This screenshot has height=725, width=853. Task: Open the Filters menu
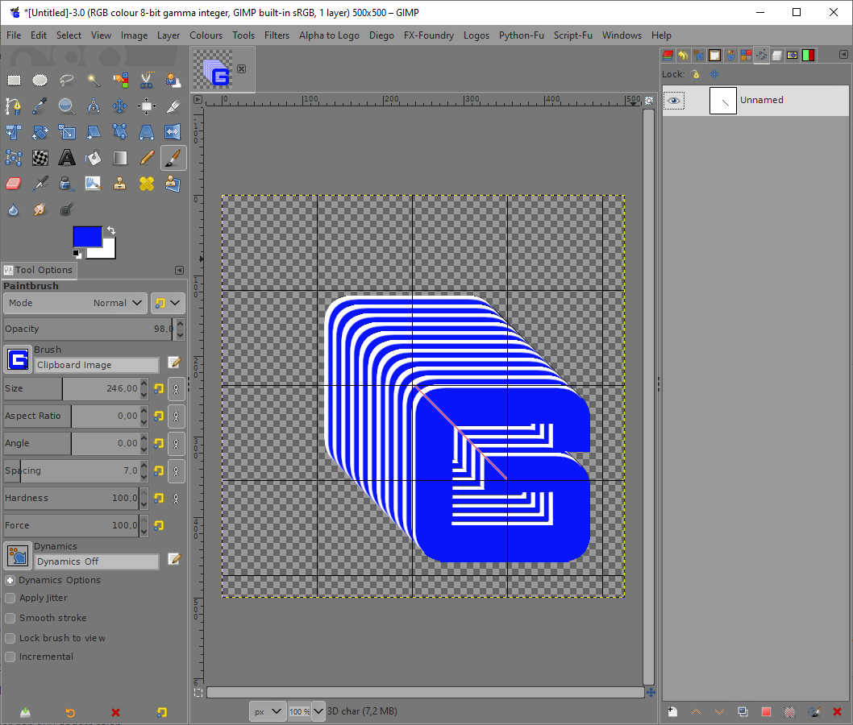click(x=277, y=35)
